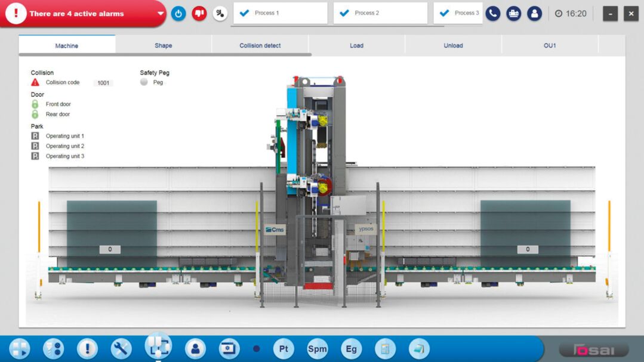Open the wrench tools icon
This screenshot has width=644, height=362.
coord(121,348)
